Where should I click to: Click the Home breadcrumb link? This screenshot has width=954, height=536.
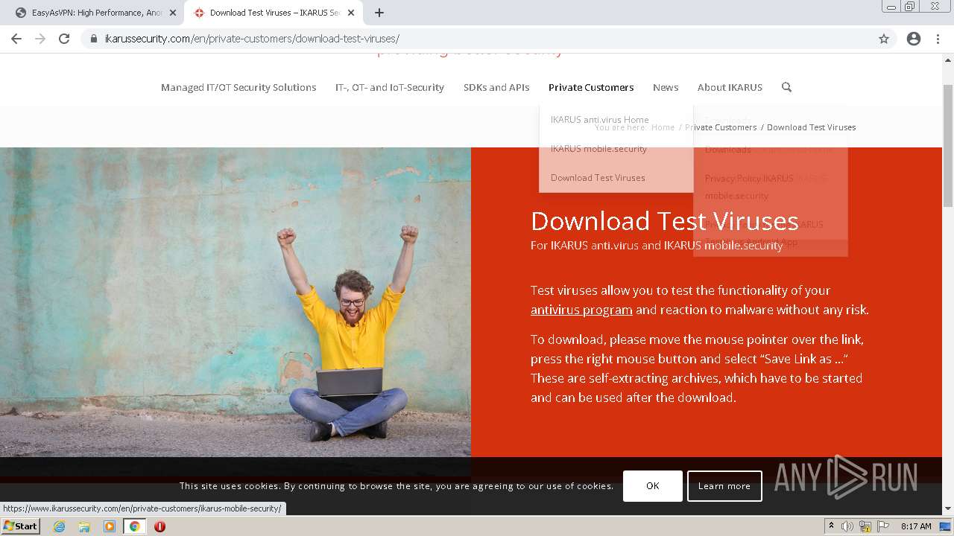[663, 127]
